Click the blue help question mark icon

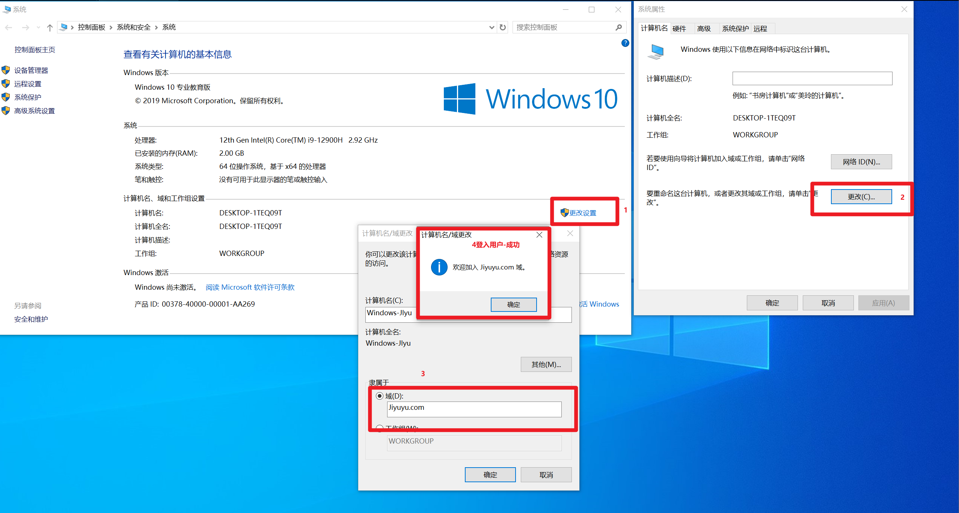point(625,43)
